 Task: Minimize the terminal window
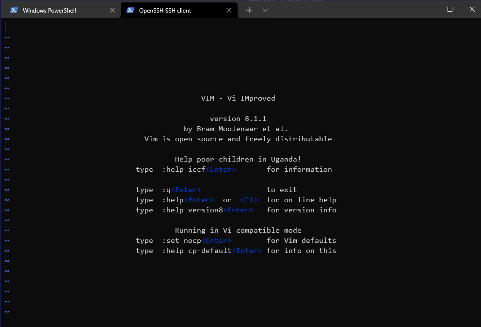428,9
